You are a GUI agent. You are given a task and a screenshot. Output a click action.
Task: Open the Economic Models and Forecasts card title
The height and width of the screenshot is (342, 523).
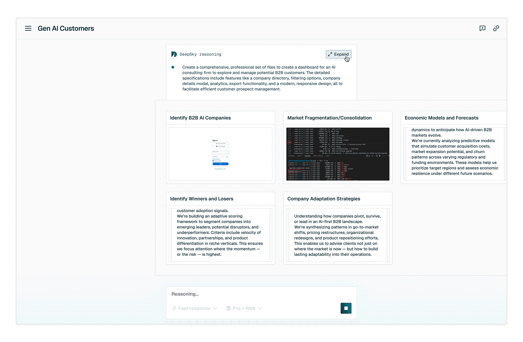click(441, 118)
